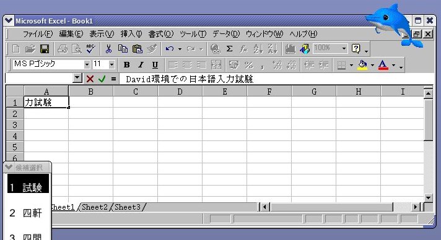
Task: Toggle Underline formatting
Action: (x=155, y=65)
